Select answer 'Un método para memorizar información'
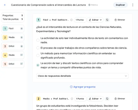The height and width of the screenshot is (110, 138). click(38, 55)
